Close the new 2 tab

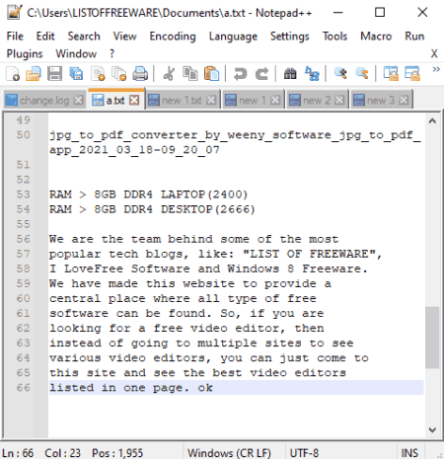pos(339,100)
